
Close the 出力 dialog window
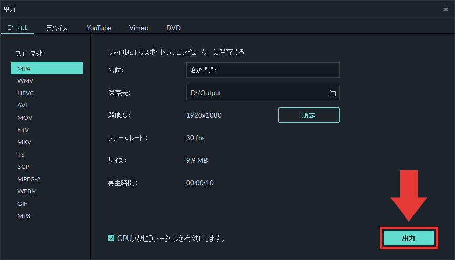(446, 10)
